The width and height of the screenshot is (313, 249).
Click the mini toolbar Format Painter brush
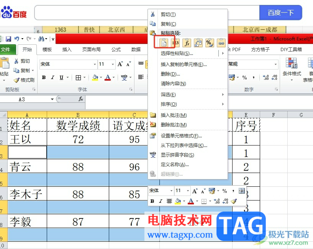pos(234,201)
